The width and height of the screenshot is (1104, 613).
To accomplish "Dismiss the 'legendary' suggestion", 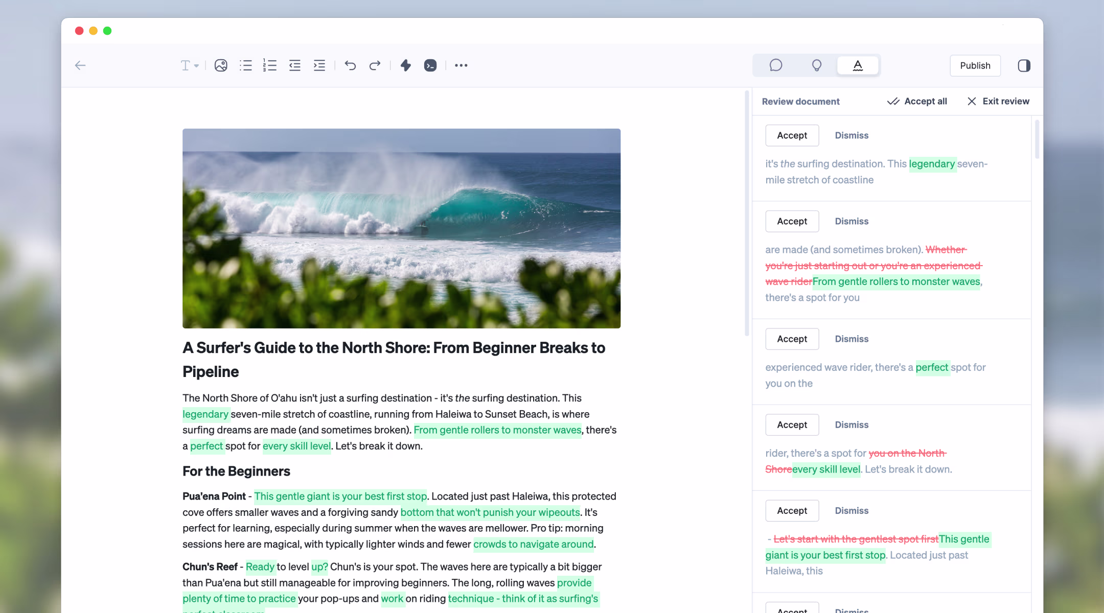I will [x=852, y=135].
